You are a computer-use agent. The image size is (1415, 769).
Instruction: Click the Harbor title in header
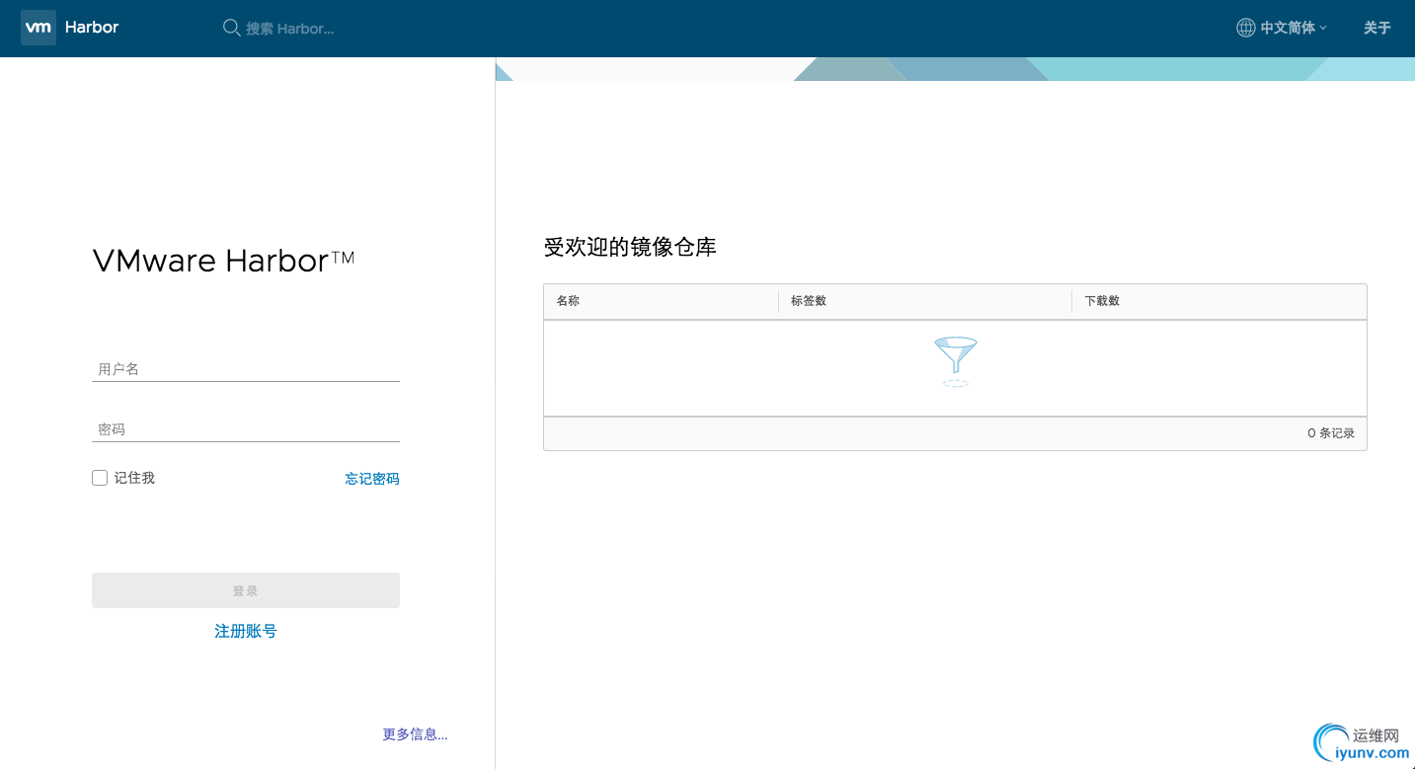[92, 28]
